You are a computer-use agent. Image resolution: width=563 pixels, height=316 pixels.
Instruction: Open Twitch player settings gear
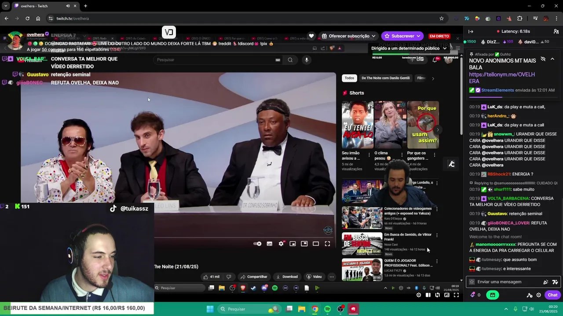click(419, 295)
